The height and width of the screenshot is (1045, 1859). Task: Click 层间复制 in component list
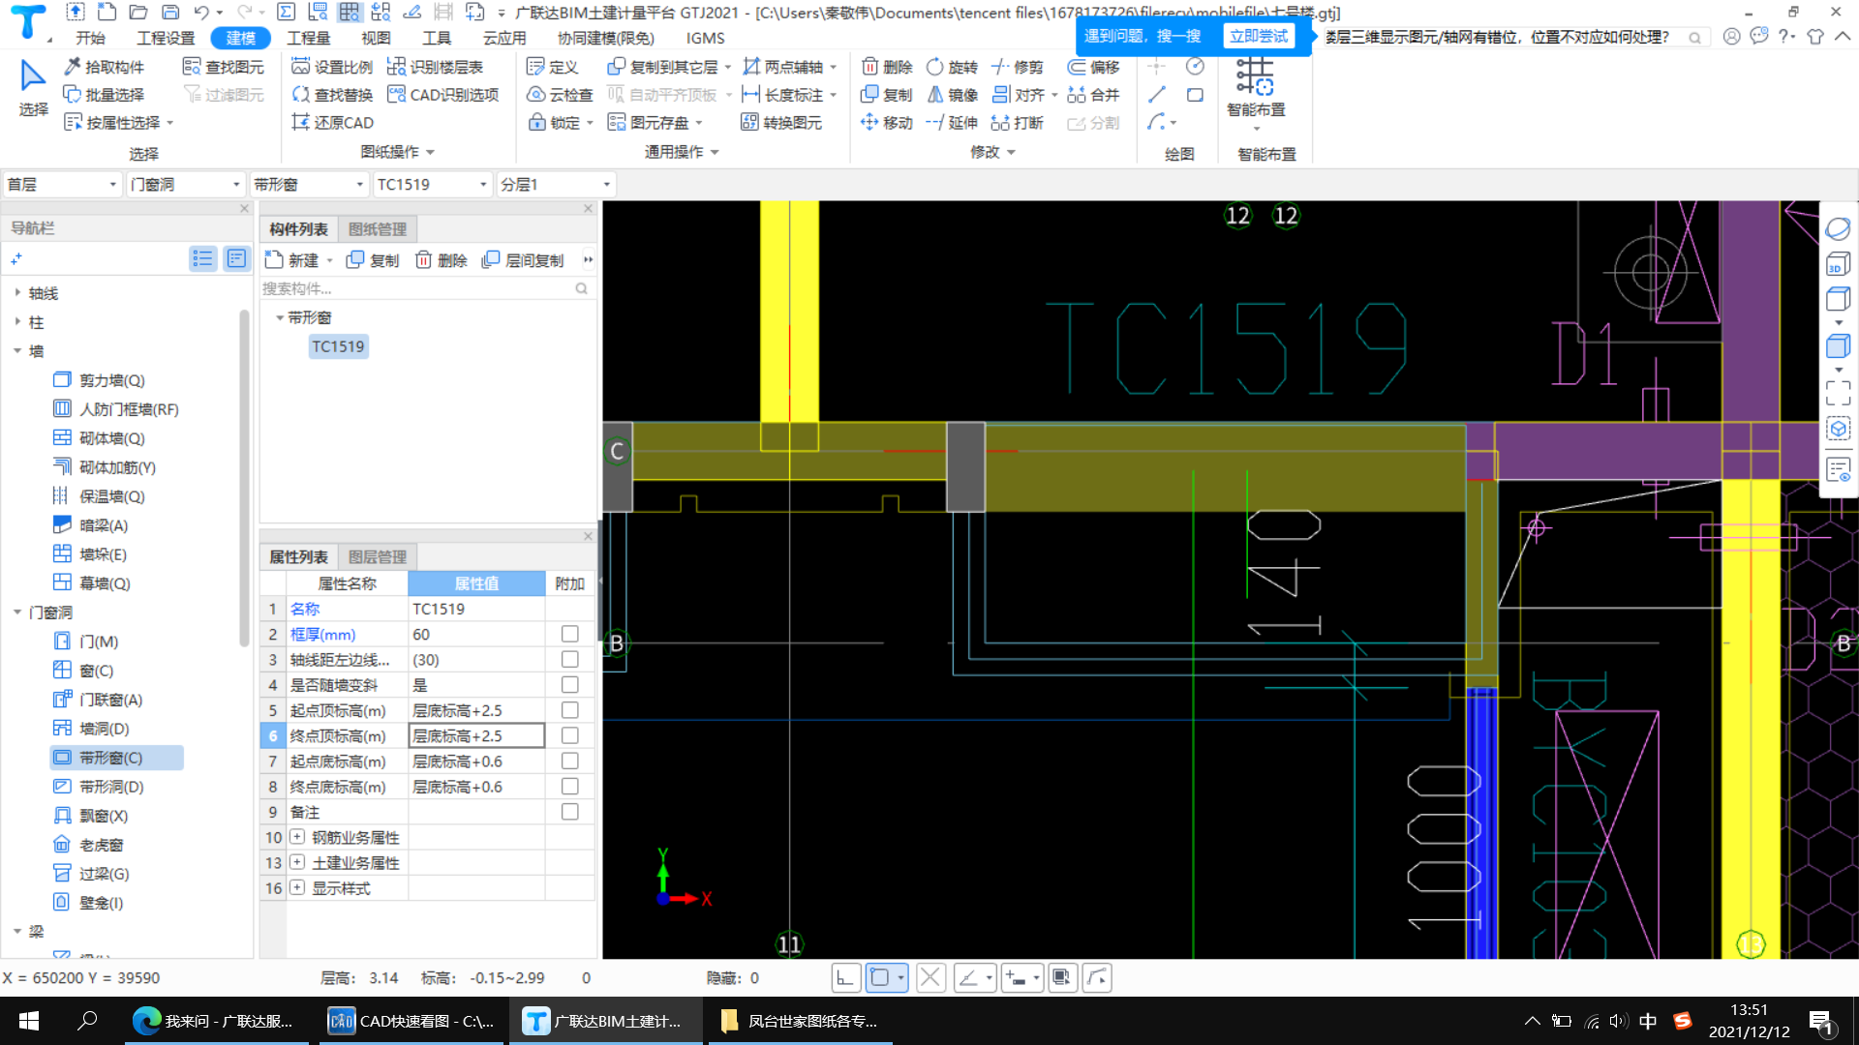(x=523, y=260)
